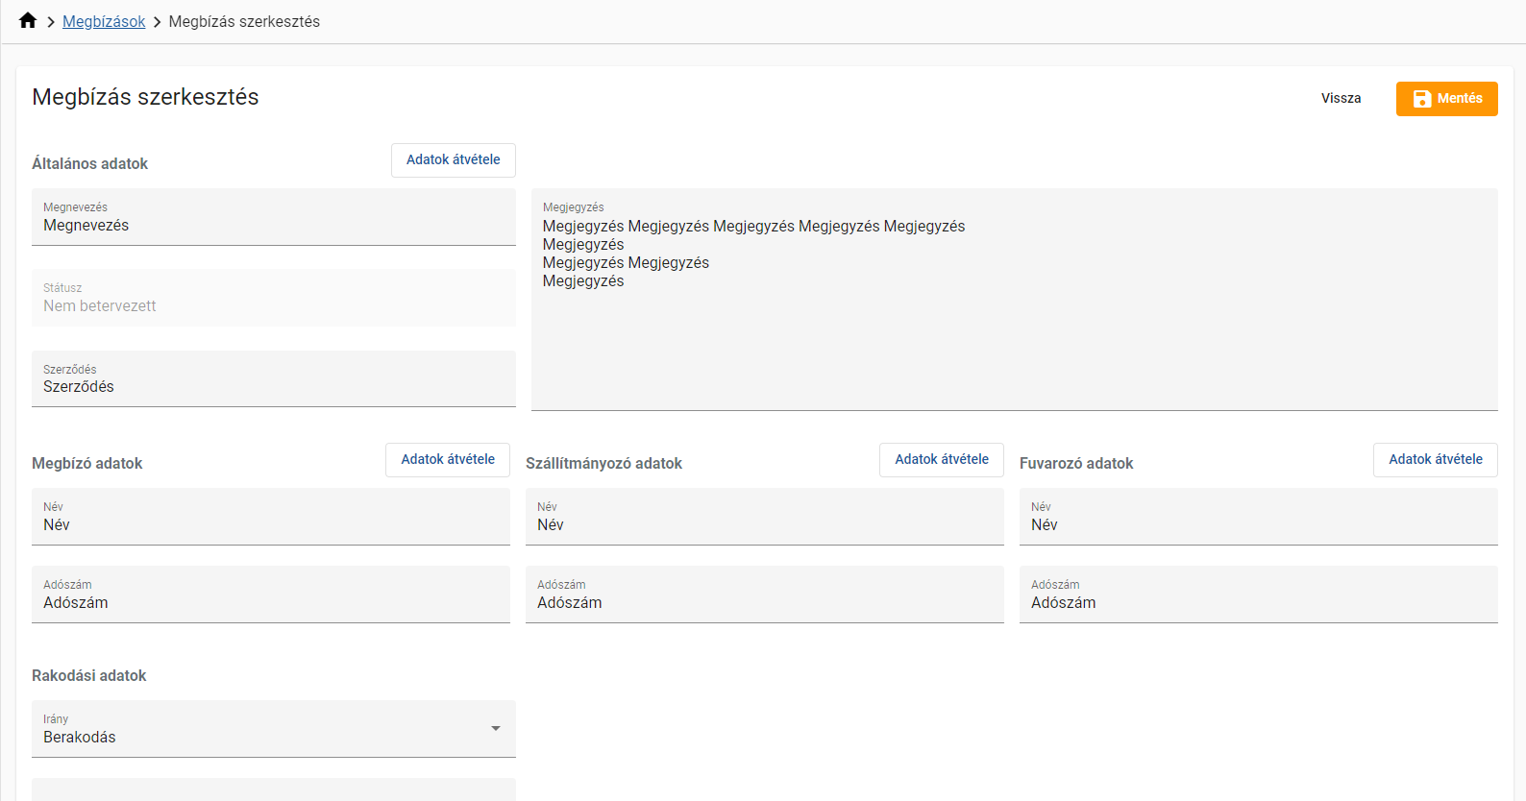Click into the Szerződés field
The height and width of the screenshot is (801, 1526).
tap(273, 387)
